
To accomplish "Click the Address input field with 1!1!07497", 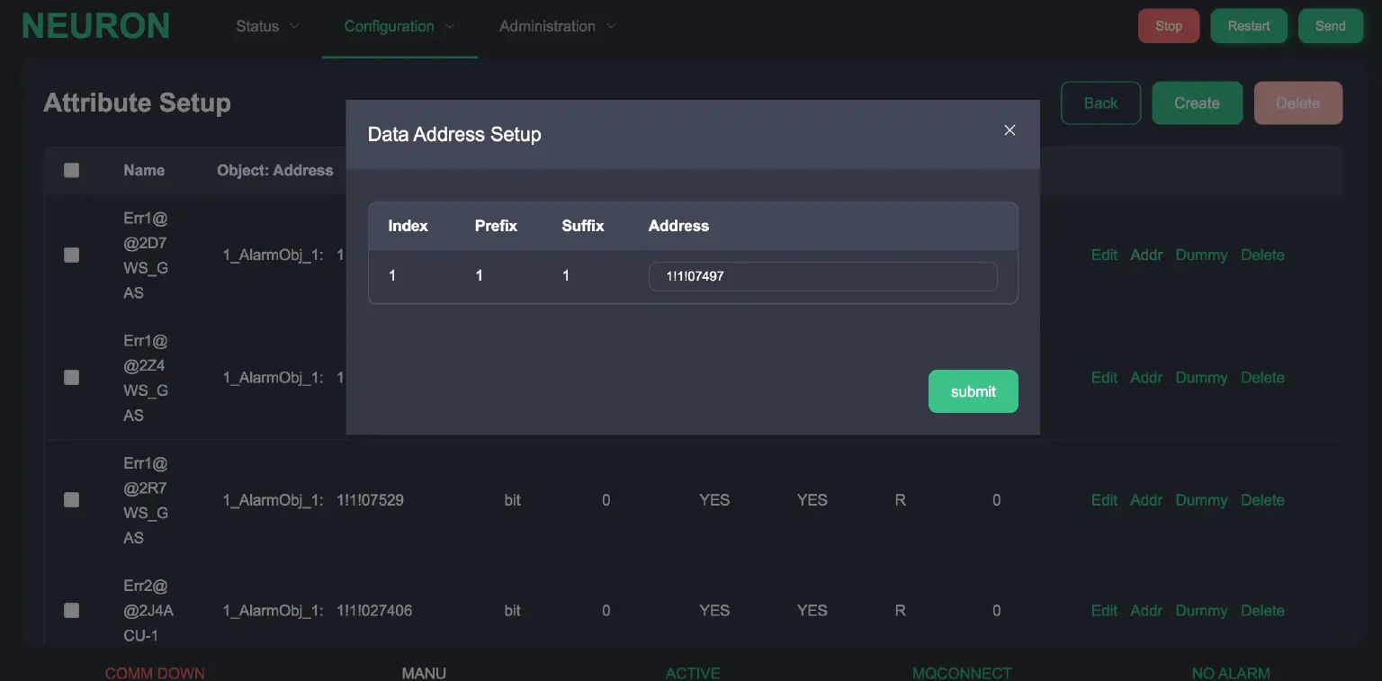I will pyautogui.click(x=822, y=276).
